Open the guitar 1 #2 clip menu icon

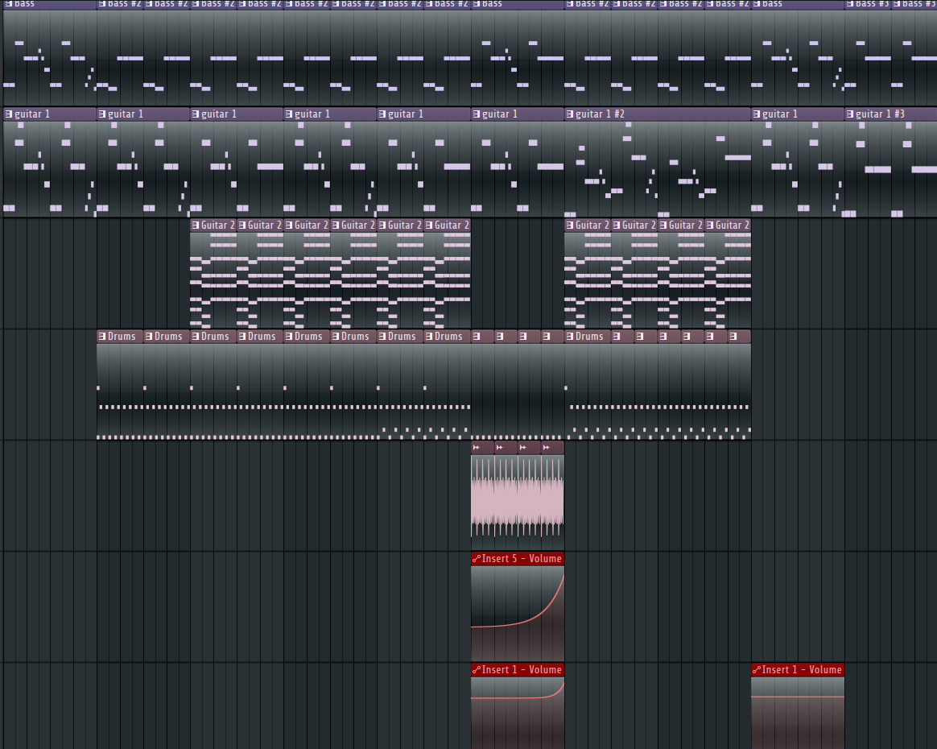[569, 114]
